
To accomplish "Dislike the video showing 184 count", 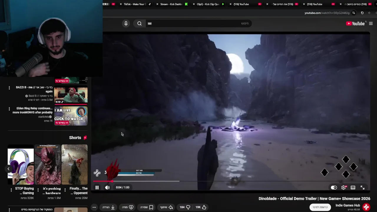I will coord(185,207).
